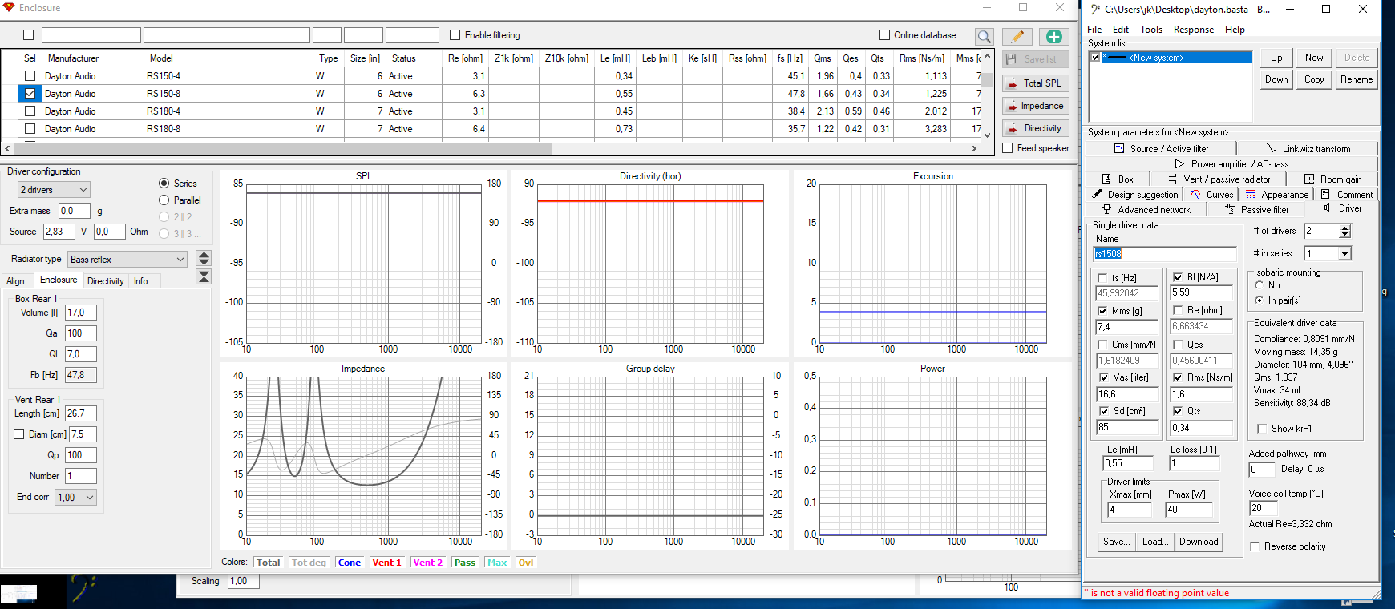
Task: Open the 2 drivers dropdown
Action: pyautogui.click(x=54, y=190)
